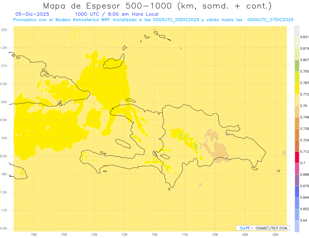
Task: Click the bright yellow swatch between 5.783 and 5.772
Action: 297,89
